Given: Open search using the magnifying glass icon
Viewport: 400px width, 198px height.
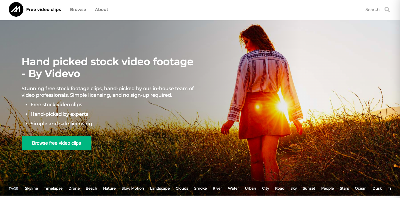Looking at the screenshot, I should (x=387, y=9).
